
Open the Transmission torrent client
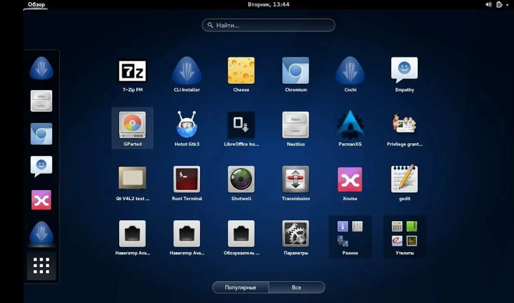[296, 179]
